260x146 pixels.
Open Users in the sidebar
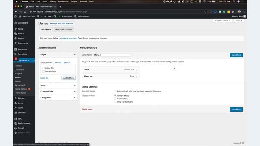pos(20,103)
